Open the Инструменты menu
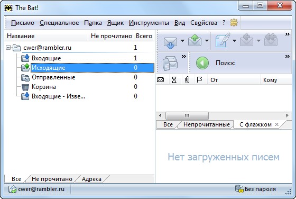296x199 pixels. 149,23
